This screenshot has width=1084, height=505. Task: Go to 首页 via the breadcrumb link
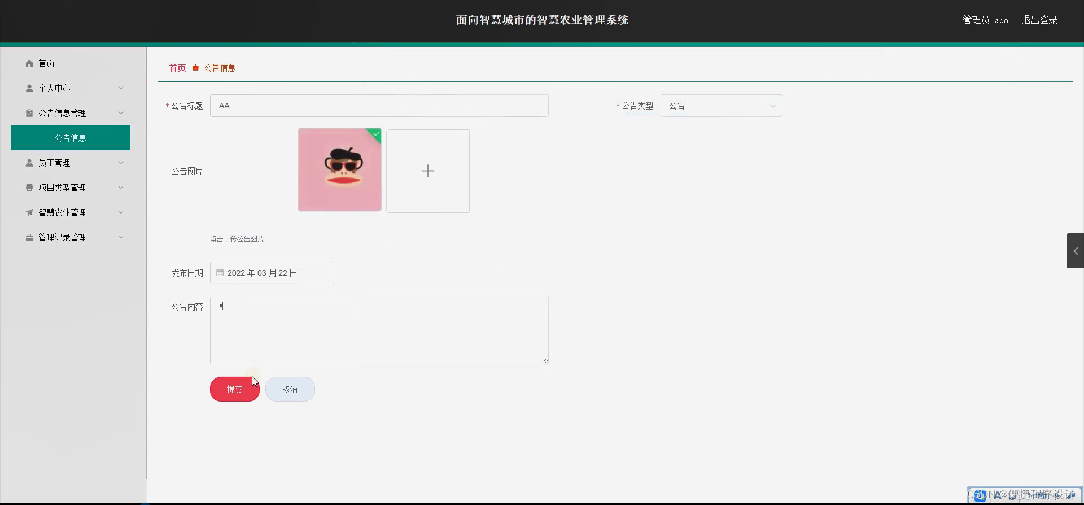point(177,68)
